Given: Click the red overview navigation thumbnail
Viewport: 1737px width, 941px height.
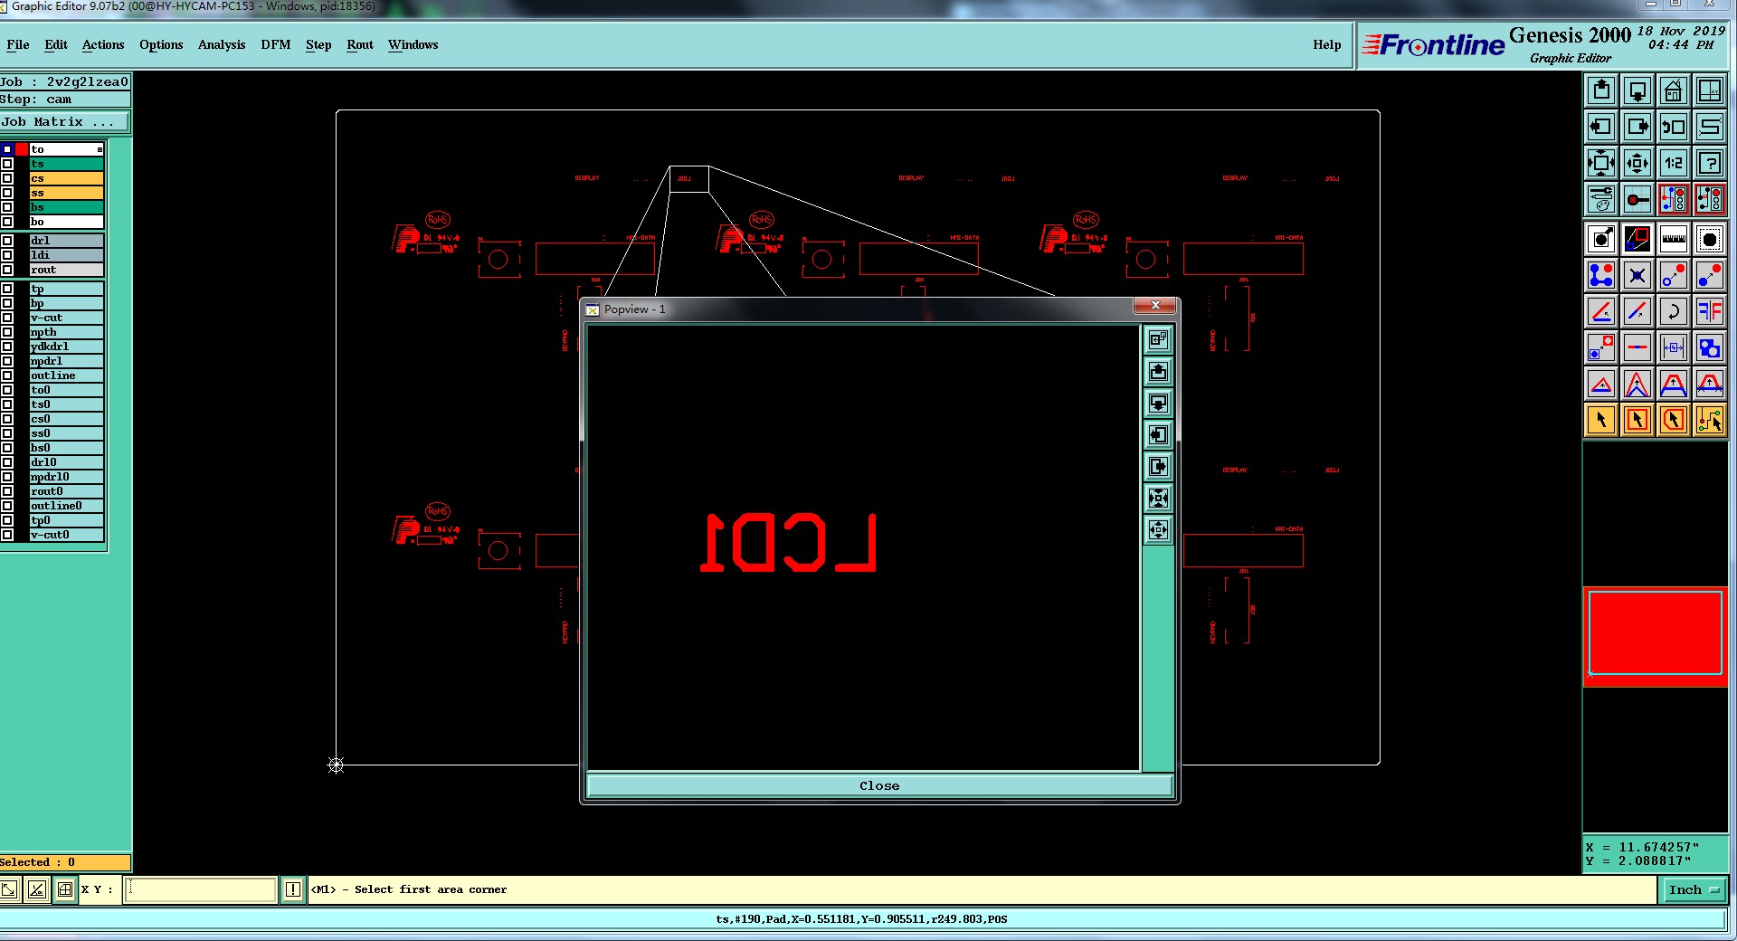Looking at the screenshot, I should tap(1655, 637).
